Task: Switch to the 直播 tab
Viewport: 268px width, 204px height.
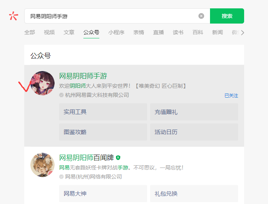Action: [158, 32]
